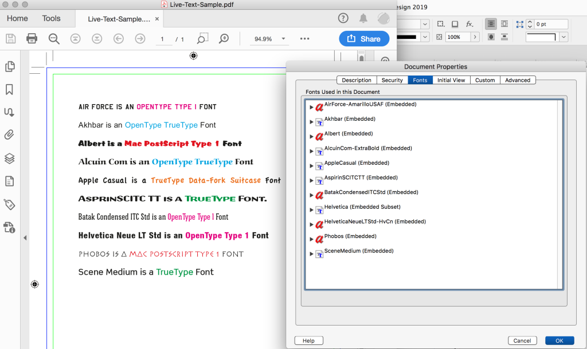Expand the Akhbar font entry
Screen dimensions: 587x349
[311, 122]
